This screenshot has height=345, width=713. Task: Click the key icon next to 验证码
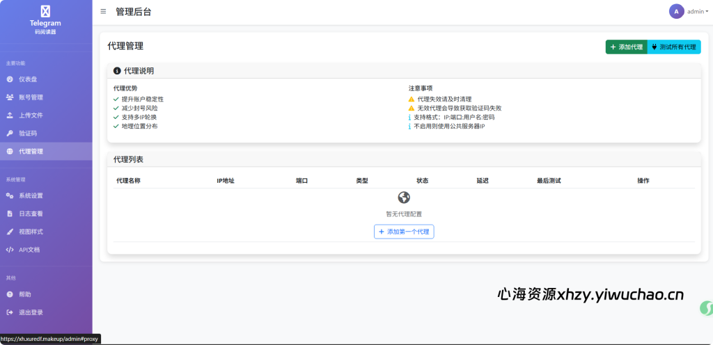(x=10, y=134)
